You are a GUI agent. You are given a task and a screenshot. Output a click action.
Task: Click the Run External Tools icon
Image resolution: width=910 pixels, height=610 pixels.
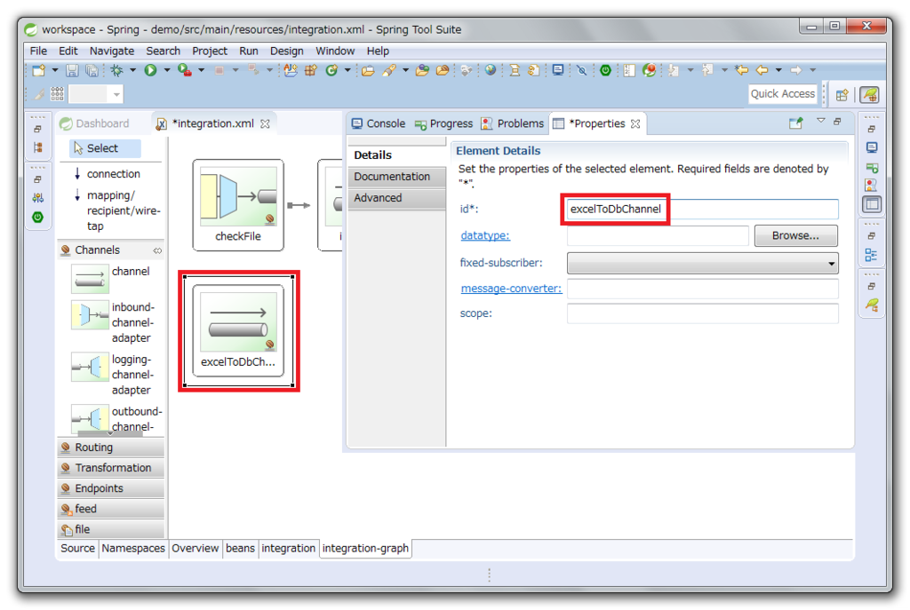point(185,70)
